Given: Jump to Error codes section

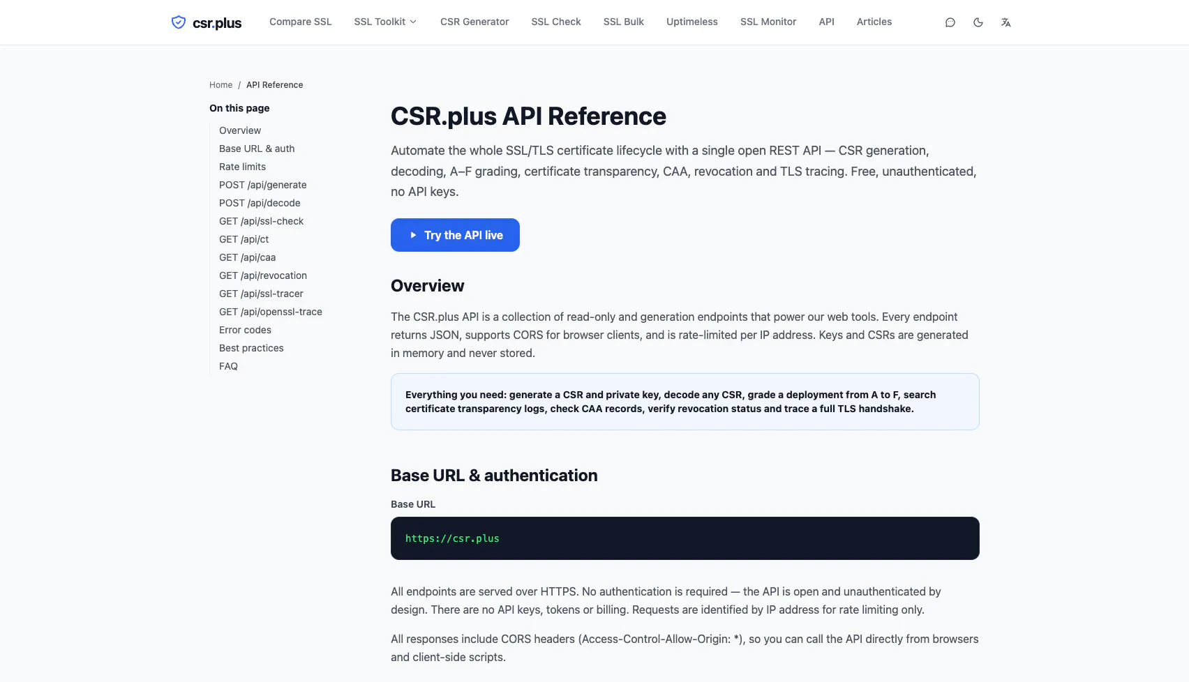Looking at the screenshot, I should 245,330.
